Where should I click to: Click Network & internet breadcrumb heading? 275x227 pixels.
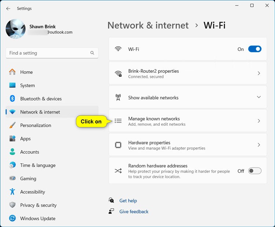148,25
